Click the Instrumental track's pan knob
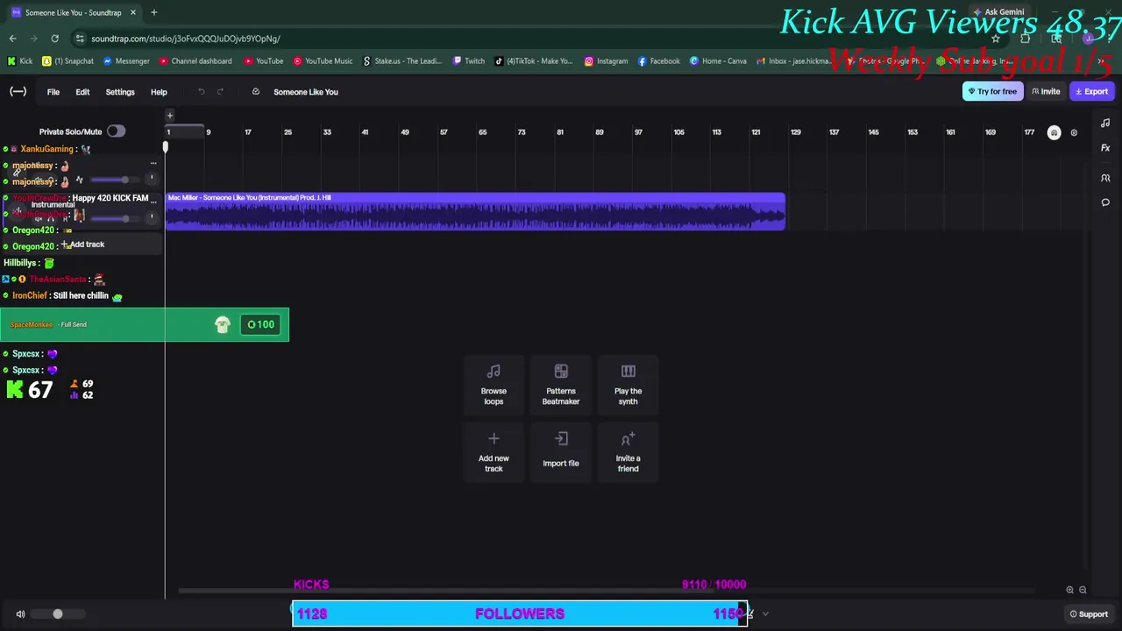The width and height of the screenshot is (1122, 631). pos(152,217)
